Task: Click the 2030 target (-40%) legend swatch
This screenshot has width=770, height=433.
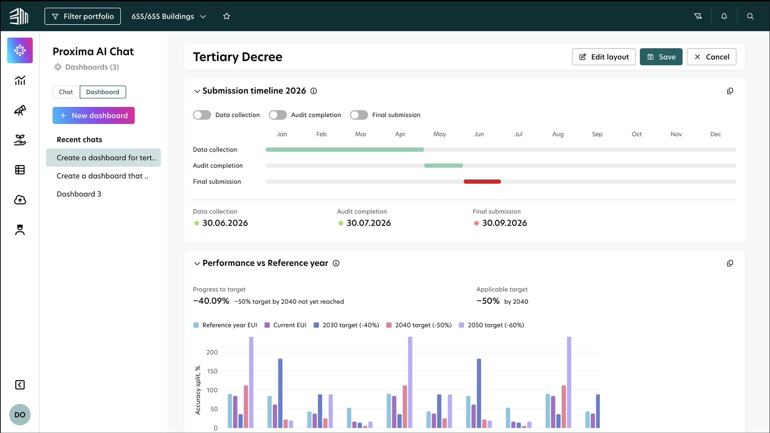Action: point(316,325)
